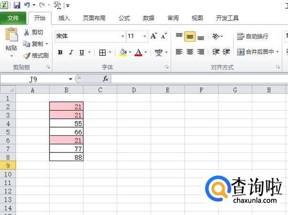Align text right
The height and width of the screenshot is (215, 288).
pyautogui.click(x=201, y=52)
